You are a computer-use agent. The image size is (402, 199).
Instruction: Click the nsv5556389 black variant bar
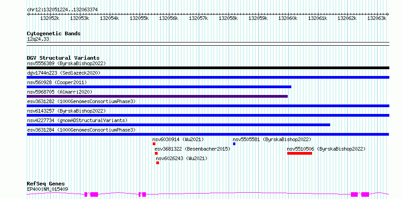(x=208, y=68)
